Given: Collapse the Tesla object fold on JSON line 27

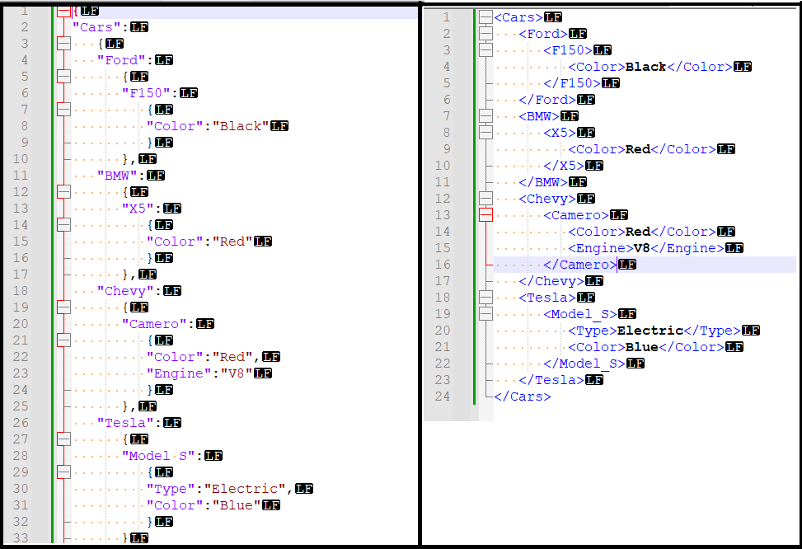Looking at the screenshot, I should pos(64,439).
